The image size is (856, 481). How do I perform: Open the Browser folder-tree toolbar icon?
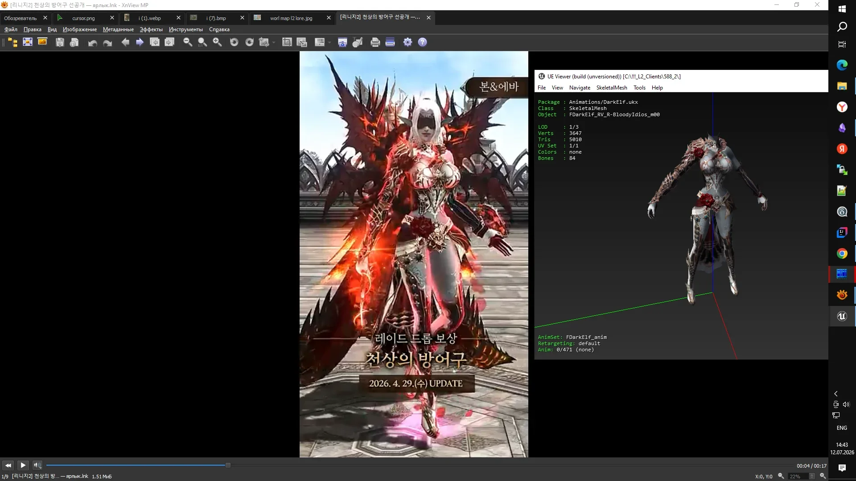(13, 42)
